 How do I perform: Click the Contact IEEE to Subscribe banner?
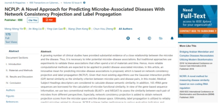[x=198, y=31]
